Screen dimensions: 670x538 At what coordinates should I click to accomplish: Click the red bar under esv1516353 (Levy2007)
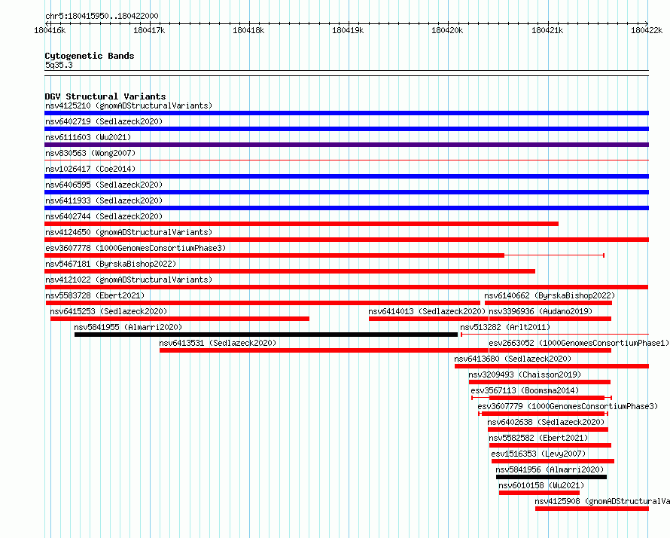coord(553,461)
